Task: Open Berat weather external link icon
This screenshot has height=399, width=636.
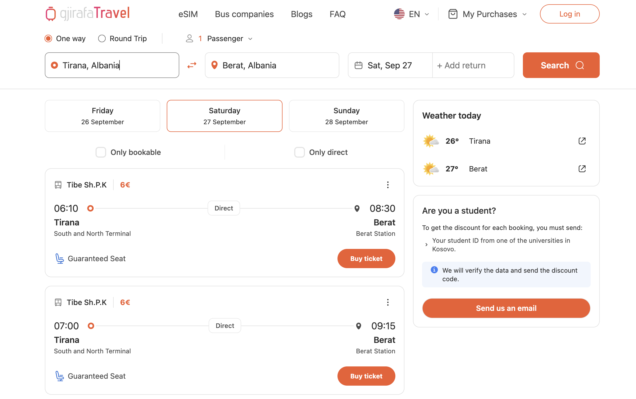Action: pyautogui.click(x=582, y=169)
